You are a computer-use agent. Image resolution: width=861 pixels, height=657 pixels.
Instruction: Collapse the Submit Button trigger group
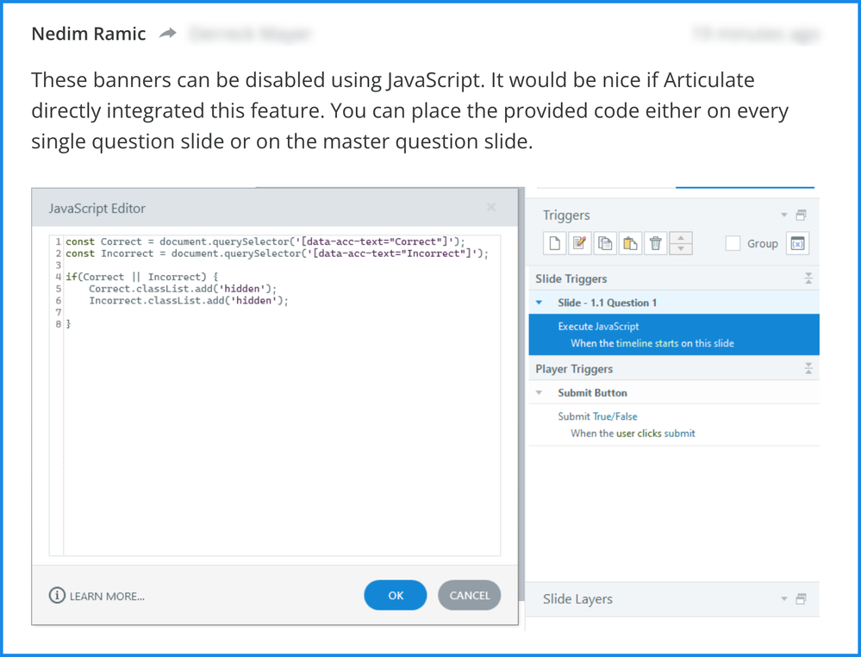pyautogui.click(x=540, y=392)
